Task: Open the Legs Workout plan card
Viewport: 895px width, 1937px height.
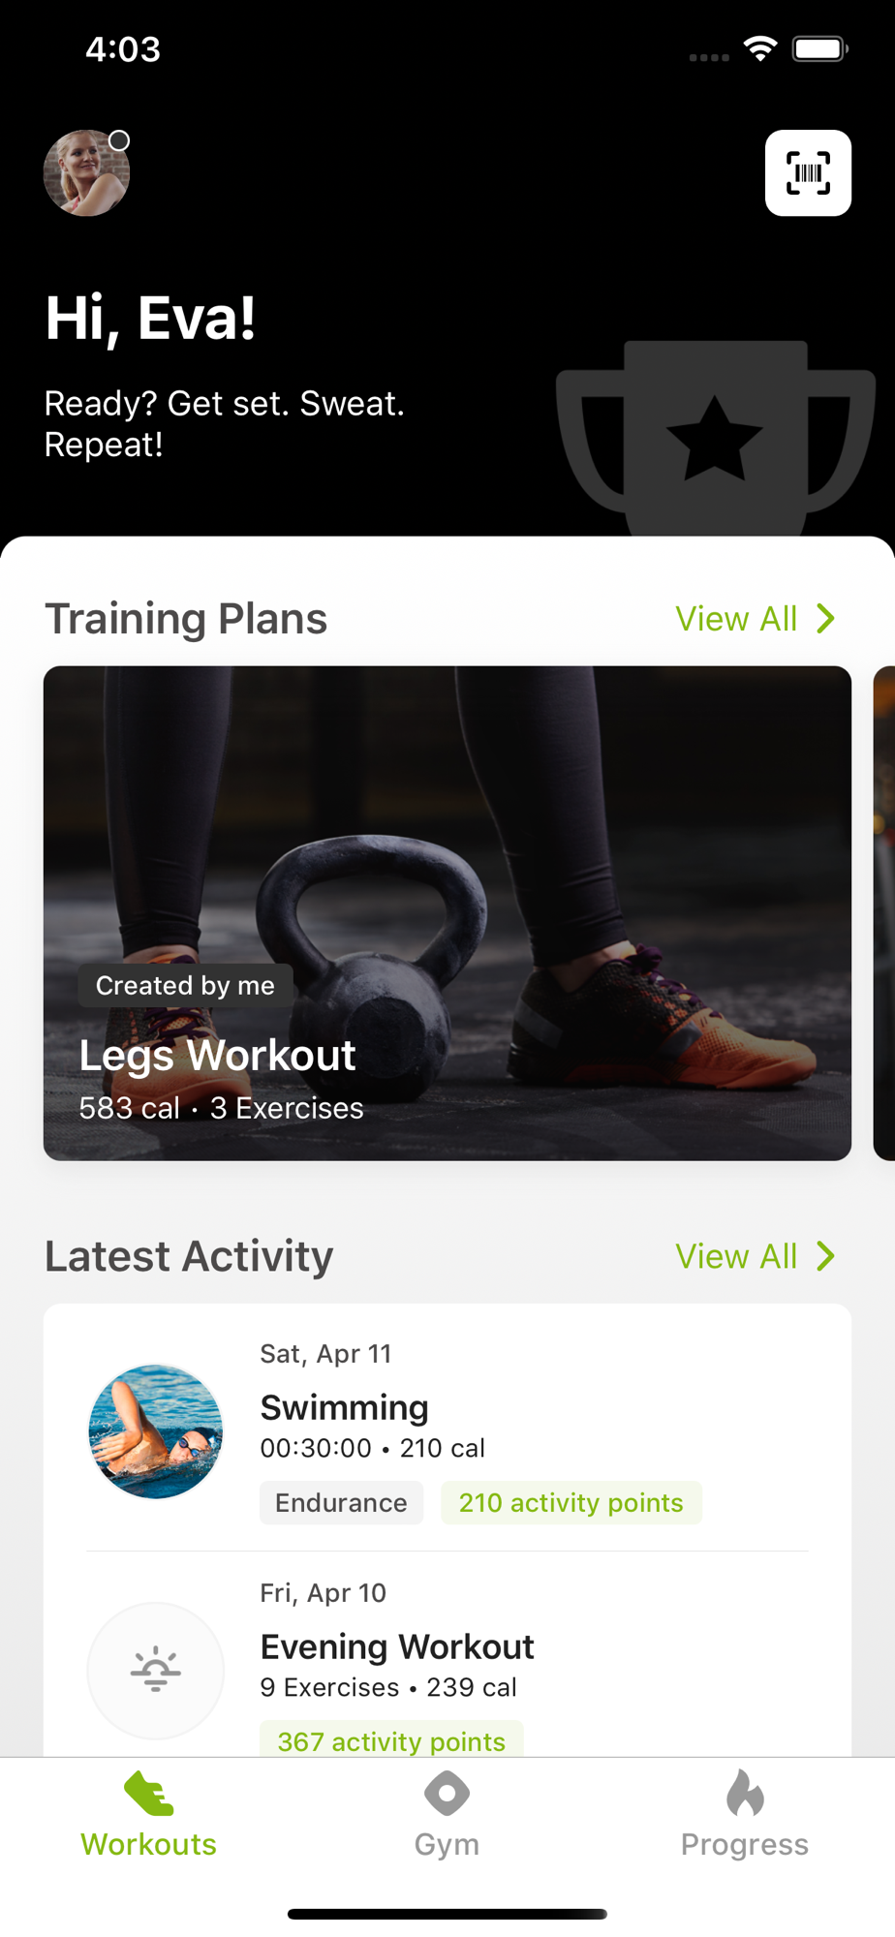Action: point(447,913)
